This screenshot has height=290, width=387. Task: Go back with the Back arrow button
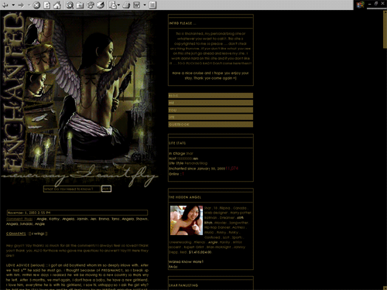point(5,5)
